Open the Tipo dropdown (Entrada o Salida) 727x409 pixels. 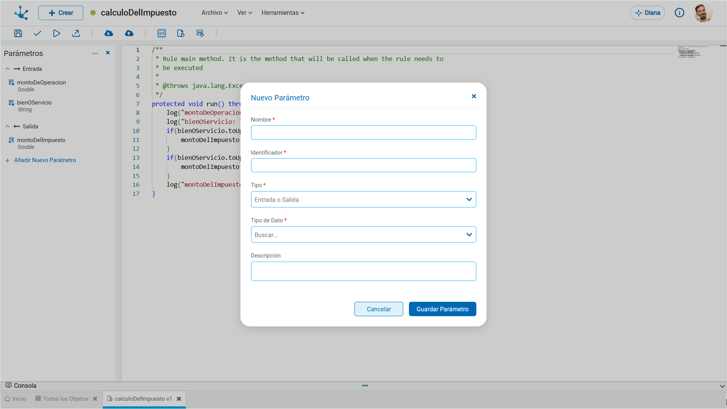point(363,200)
